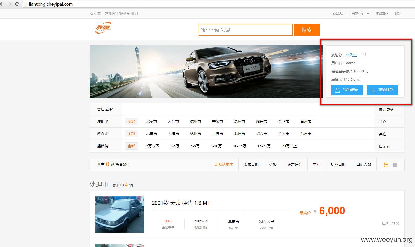This screenshot has height=247, width=415.
Task: Expand 买家中心 dropdown
Action: 360,13
